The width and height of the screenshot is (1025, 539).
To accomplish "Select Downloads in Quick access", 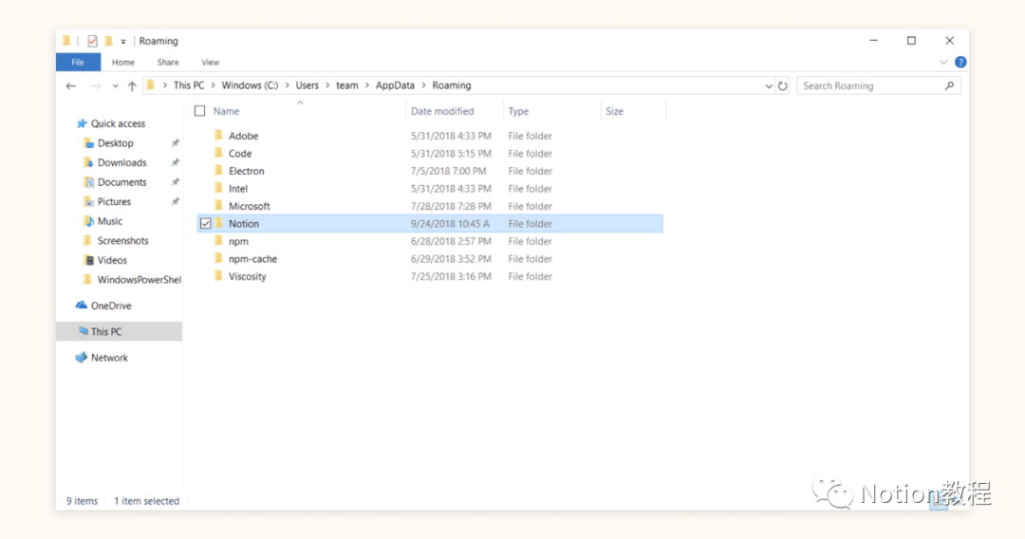I will [x=121, y=162].
